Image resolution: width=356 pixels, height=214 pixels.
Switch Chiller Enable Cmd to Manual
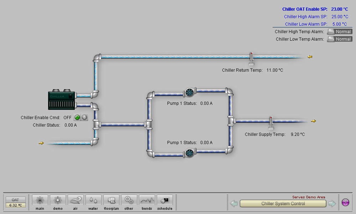pyautogui.click(x=84, y=117)
